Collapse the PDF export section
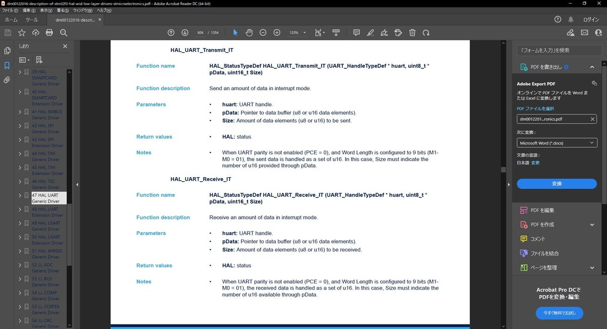 coord(592,67)
